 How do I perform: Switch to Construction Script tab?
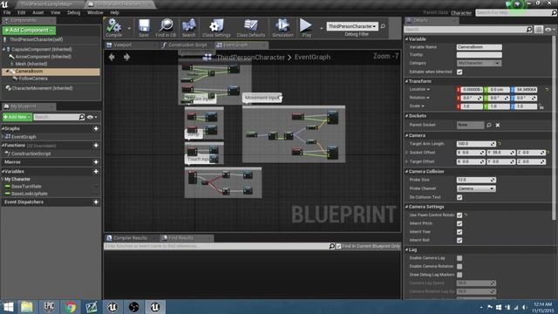pyautogui.click(x=187, y=44)
